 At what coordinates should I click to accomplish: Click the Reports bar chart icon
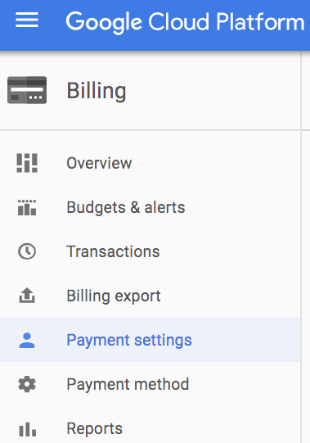(27, 429)
